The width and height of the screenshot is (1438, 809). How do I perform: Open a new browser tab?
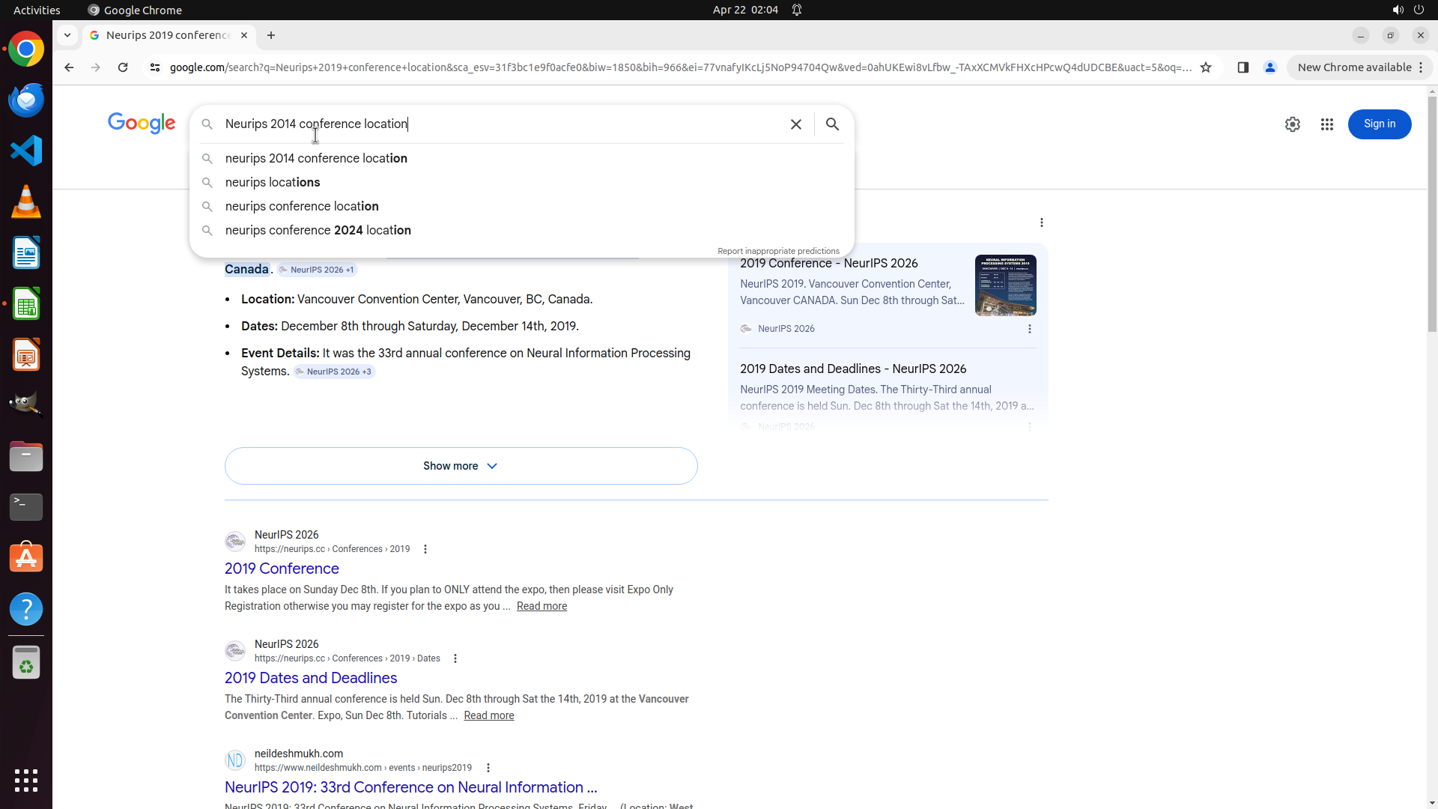(271, 35)
